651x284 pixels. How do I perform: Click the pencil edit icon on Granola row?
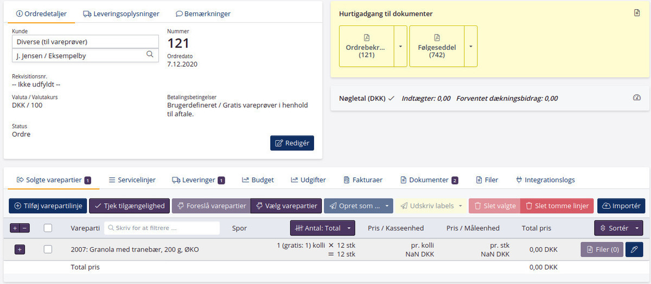click(x=634, y=249)
